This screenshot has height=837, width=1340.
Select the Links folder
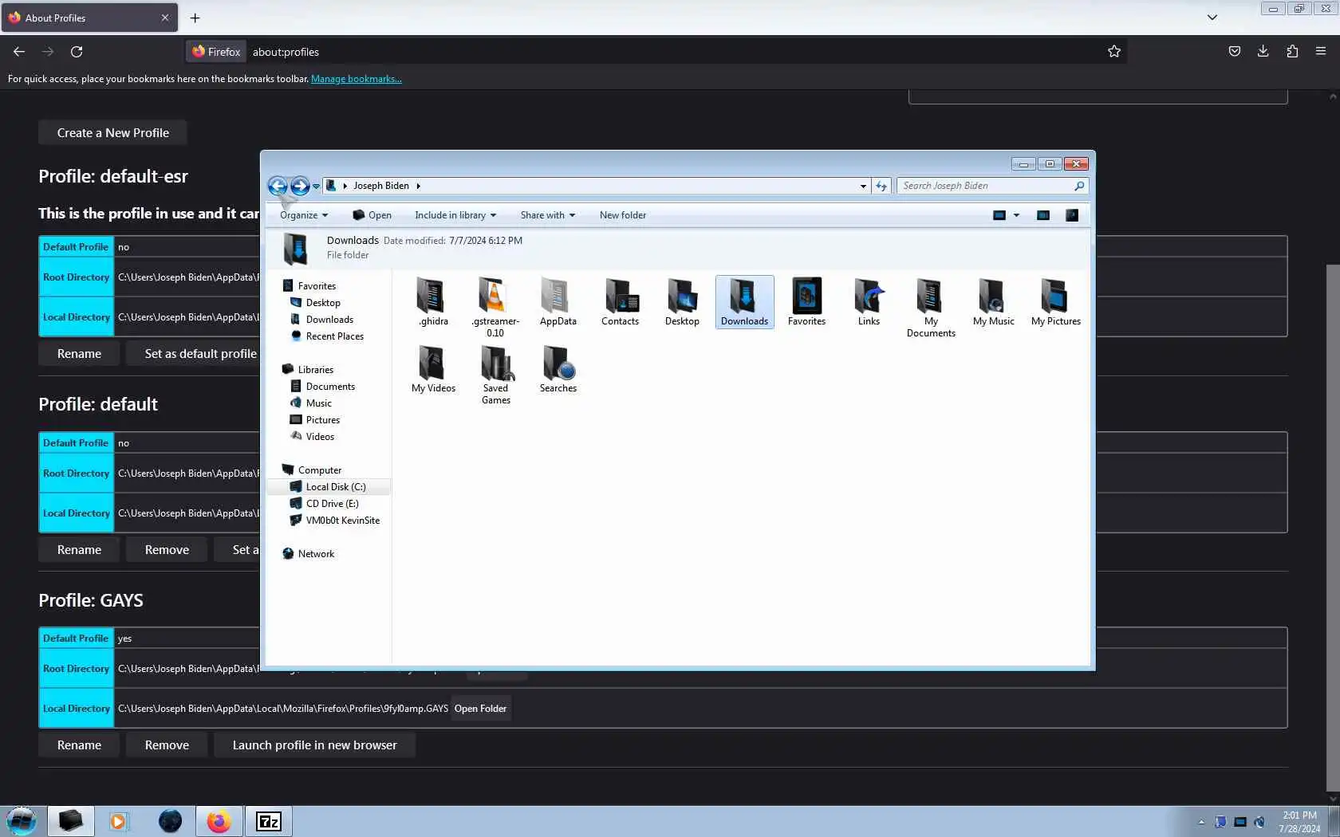[869, 302]
